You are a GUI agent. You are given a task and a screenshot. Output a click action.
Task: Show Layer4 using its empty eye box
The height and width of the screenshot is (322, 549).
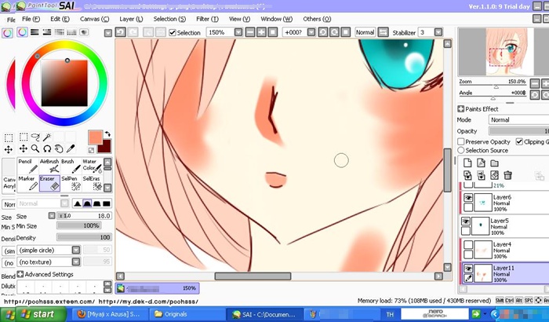[x=468, y=244]
